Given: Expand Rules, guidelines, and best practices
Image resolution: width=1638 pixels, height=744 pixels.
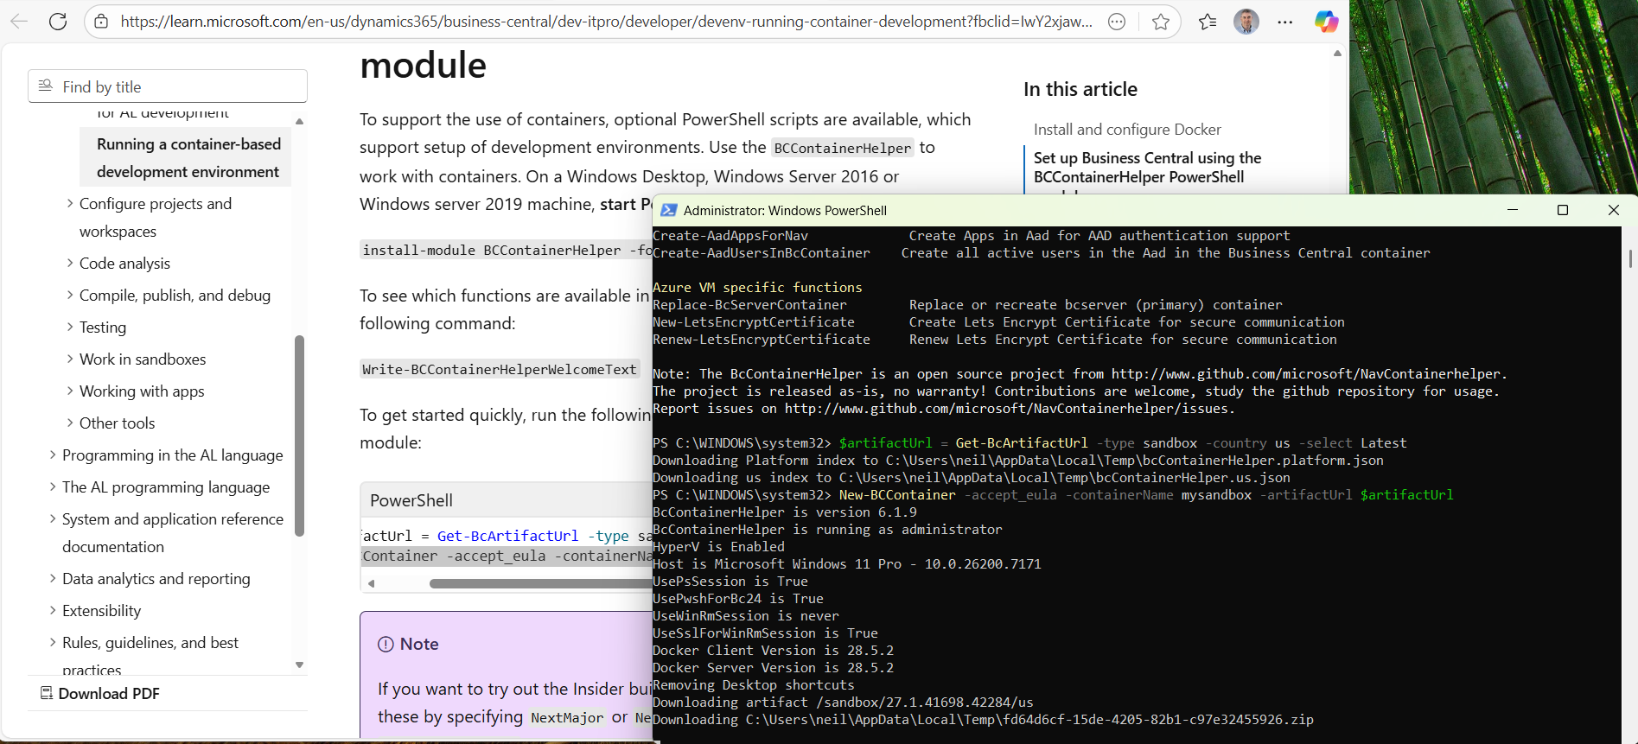Looking at the screenshot, I should click(53, 642).
